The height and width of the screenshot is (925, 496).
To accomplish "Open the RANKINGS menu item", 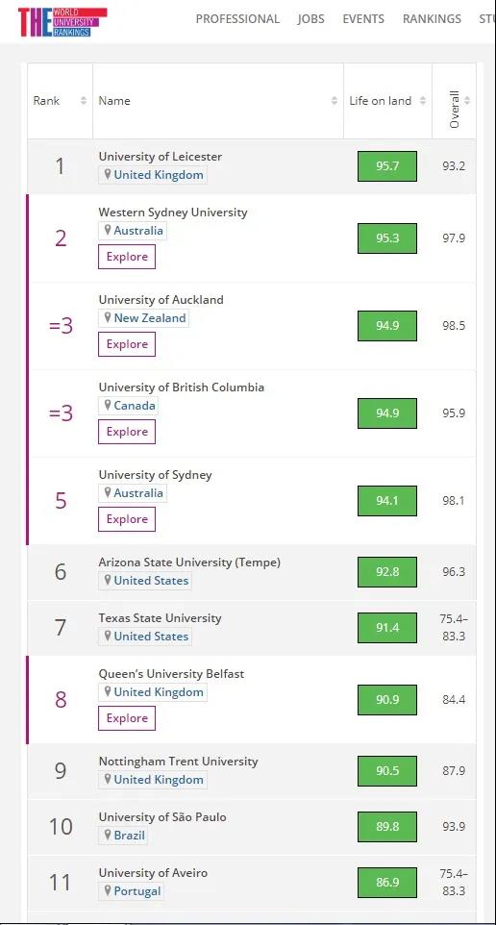I will [432, 19].
